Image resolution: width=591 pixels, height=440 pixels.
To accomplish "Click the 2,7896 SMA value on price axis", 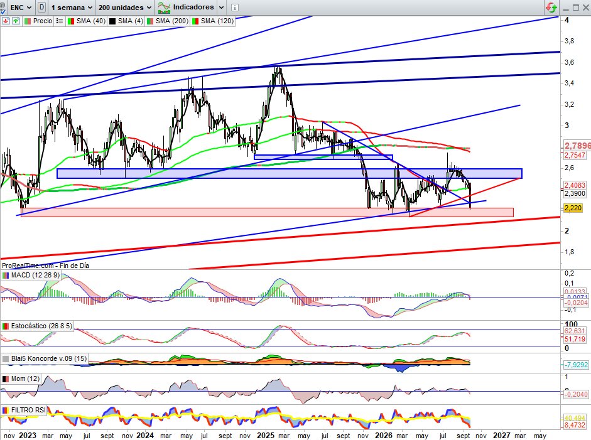I will [577, 146].
